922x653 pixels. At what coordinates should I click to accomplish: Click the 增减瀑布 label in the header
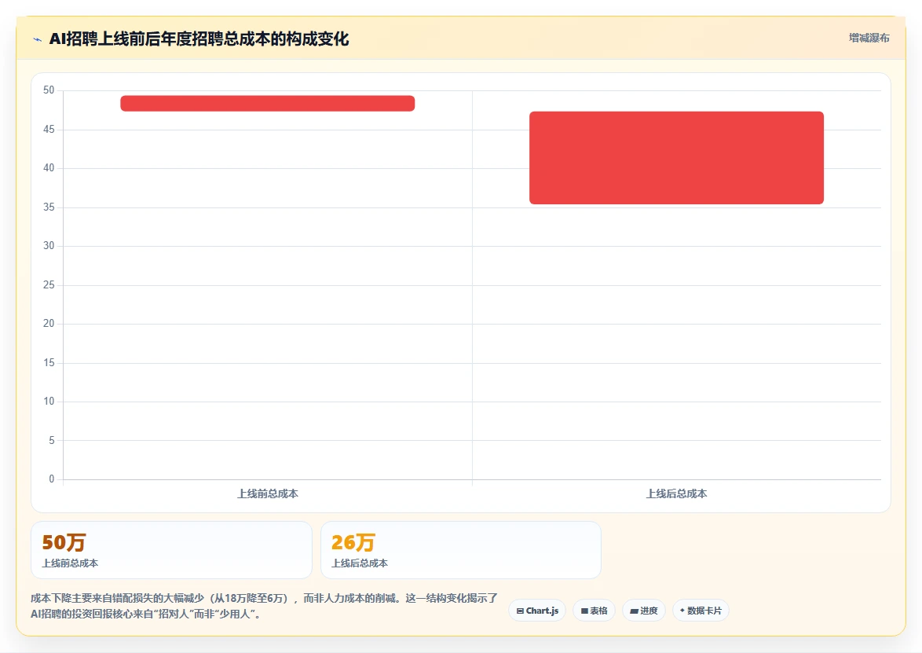click(x=869, y=38)
